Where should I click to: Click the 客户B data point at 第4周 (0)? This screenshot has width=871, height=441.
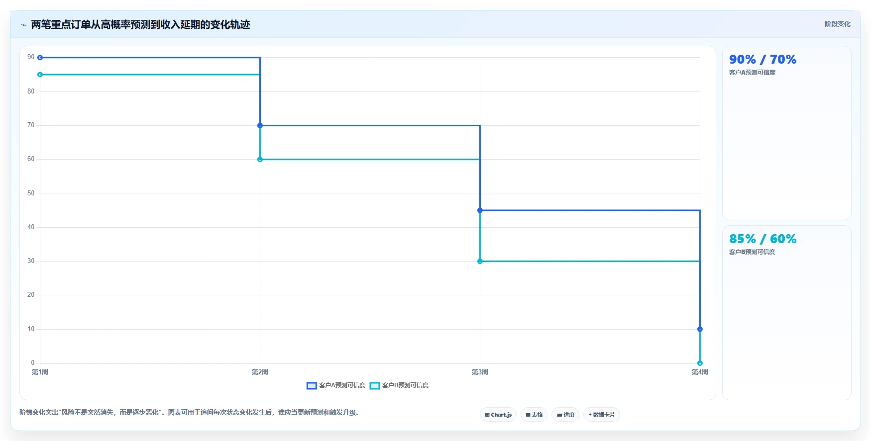tap(700, 363)
